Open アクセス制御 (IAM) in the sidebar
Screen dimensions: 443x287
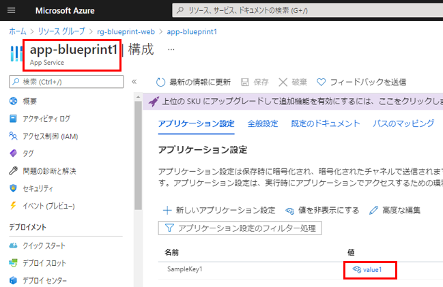tap(51, 136)
